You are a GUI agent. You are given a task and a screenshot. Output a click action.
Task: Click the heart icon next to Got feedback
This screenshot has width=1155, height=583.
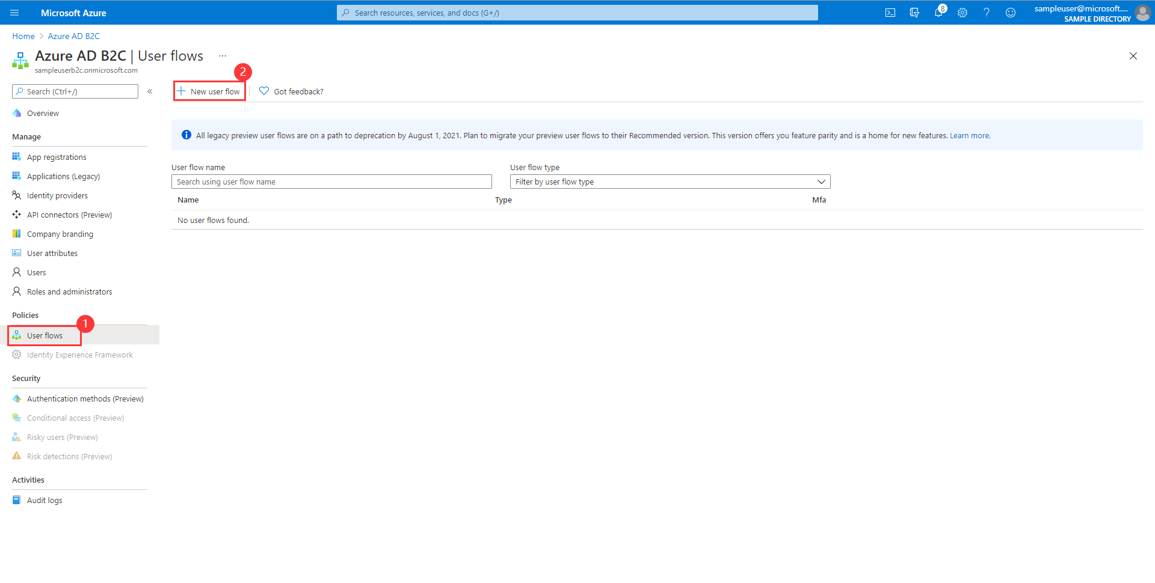264,91
